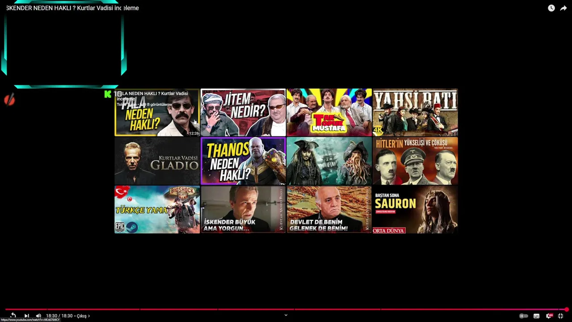Open the 'JİTEM Nedir?' video thumbnail
Screen dimensions: 572x322
(243, 112)
